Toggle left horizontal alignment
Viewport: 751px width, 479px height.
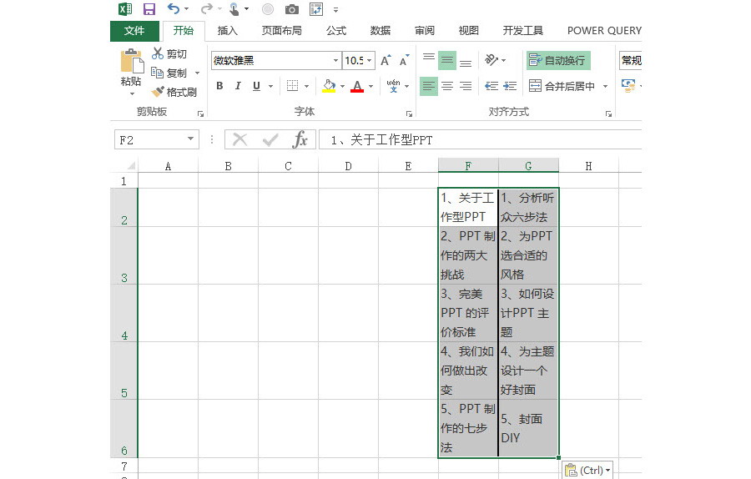[429, 86]
